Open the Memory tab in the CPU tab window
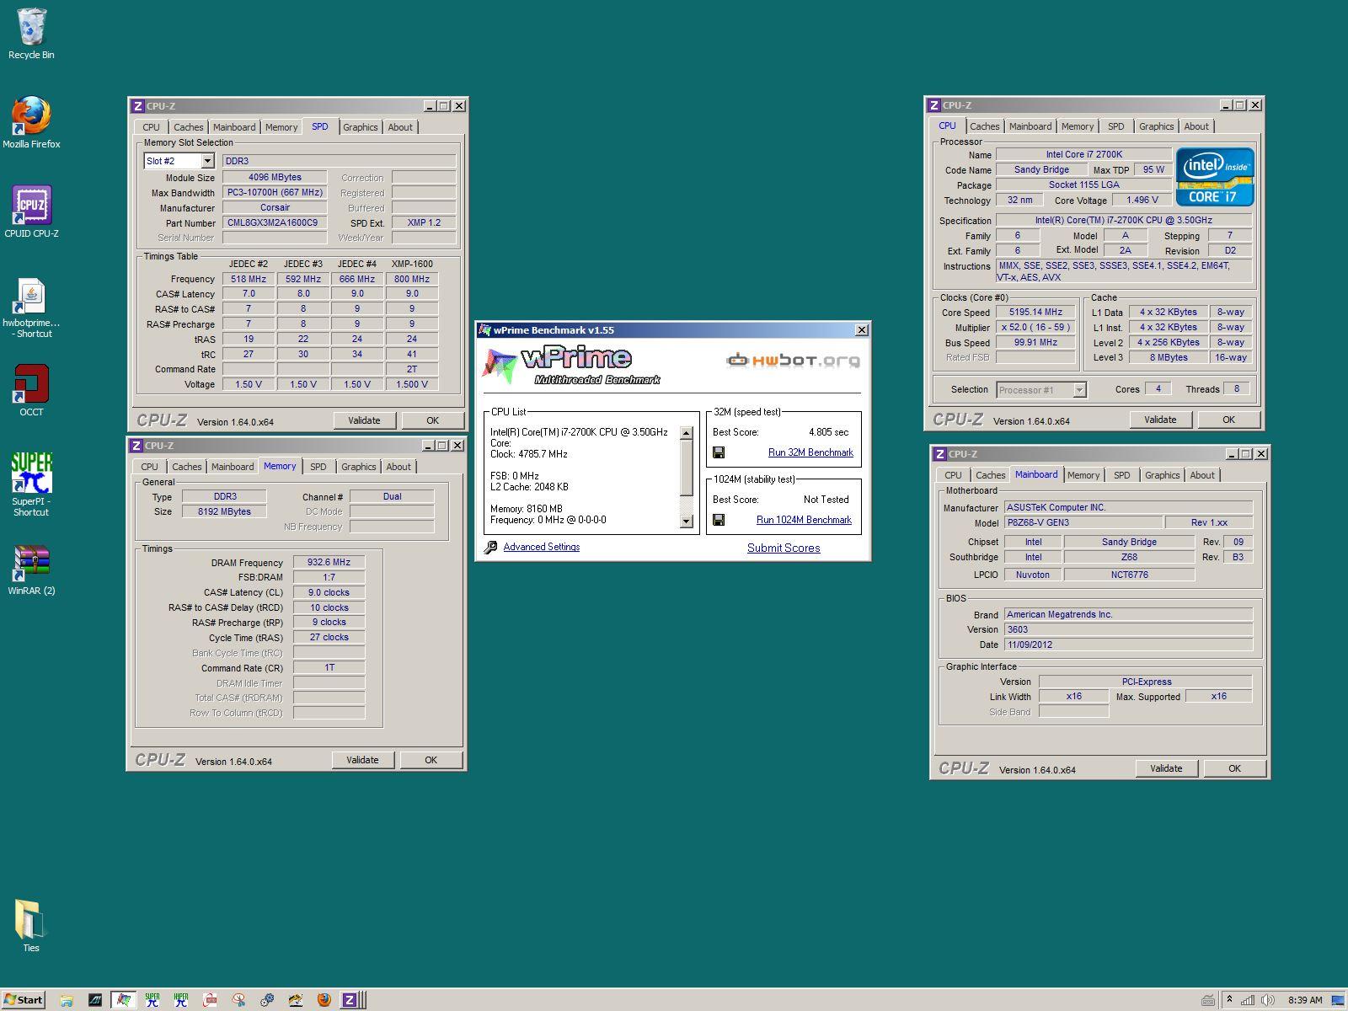The height and width of the screenshot is (1011, 1348). click(x=1077, y=126)
